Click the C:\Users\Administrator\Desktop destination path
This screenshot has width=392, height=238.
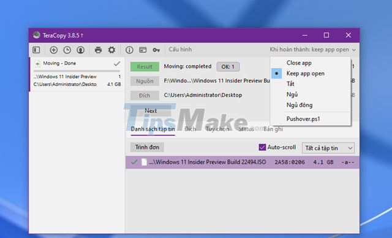click(x=203, y=95)
